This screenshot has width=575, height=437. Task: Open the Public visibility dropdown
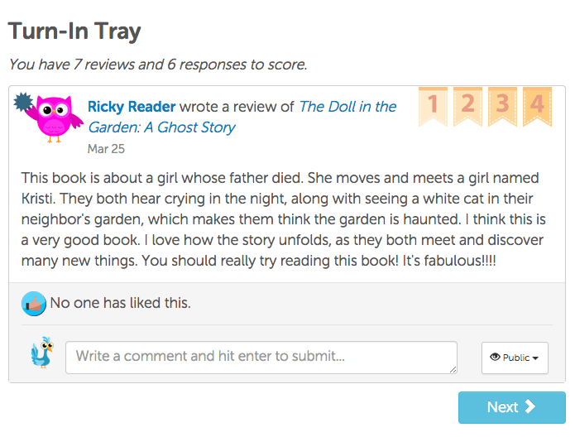point(515,358)
